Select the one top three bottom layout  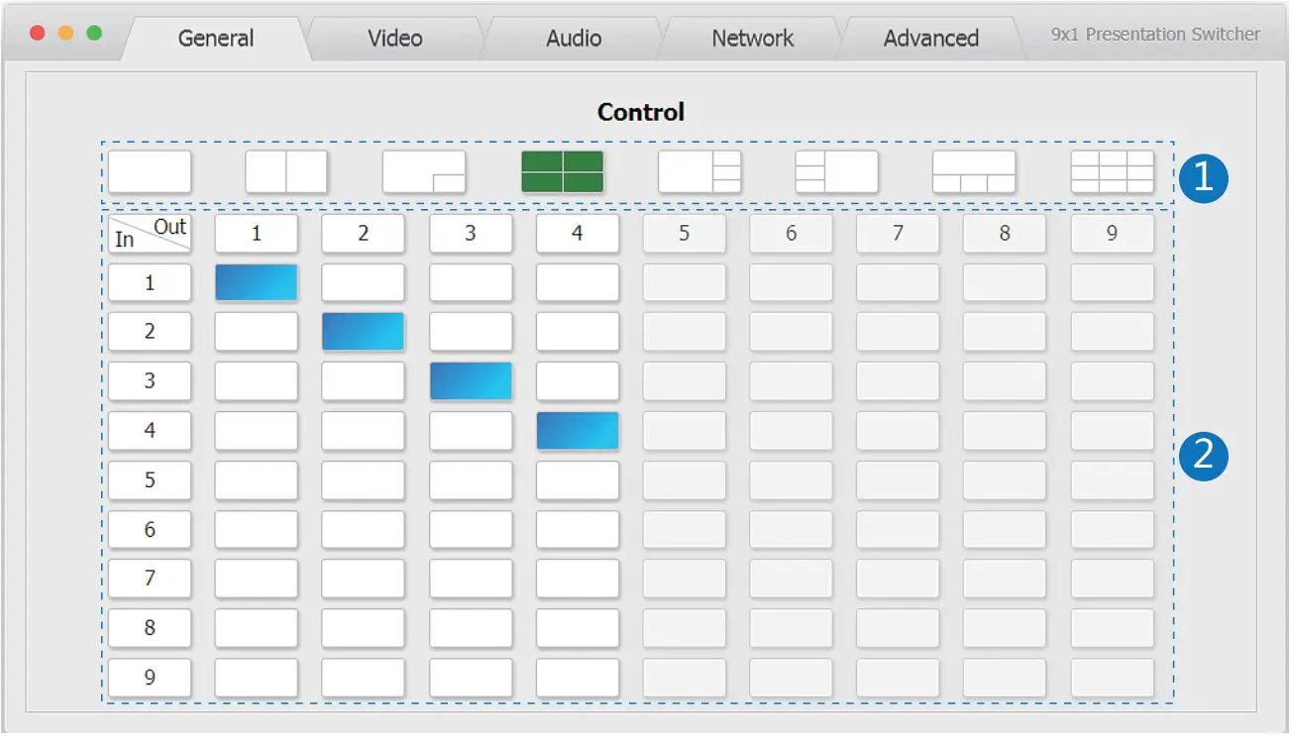(x=974, y=172)
